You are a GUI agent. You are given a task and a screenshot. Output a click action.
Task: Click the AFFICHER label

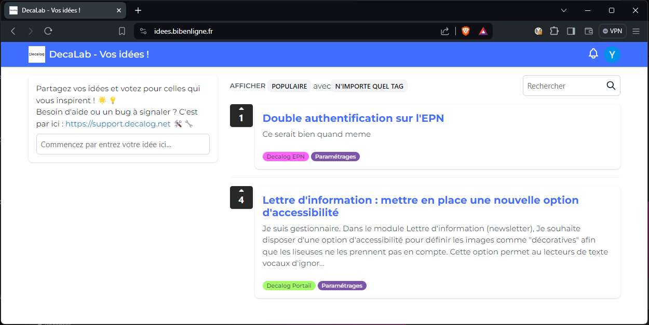pyautogui.click(x=248, y=86)
